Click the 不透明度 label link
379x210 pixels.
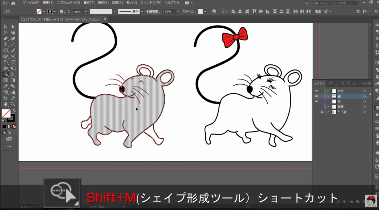(x=152, y=11)
